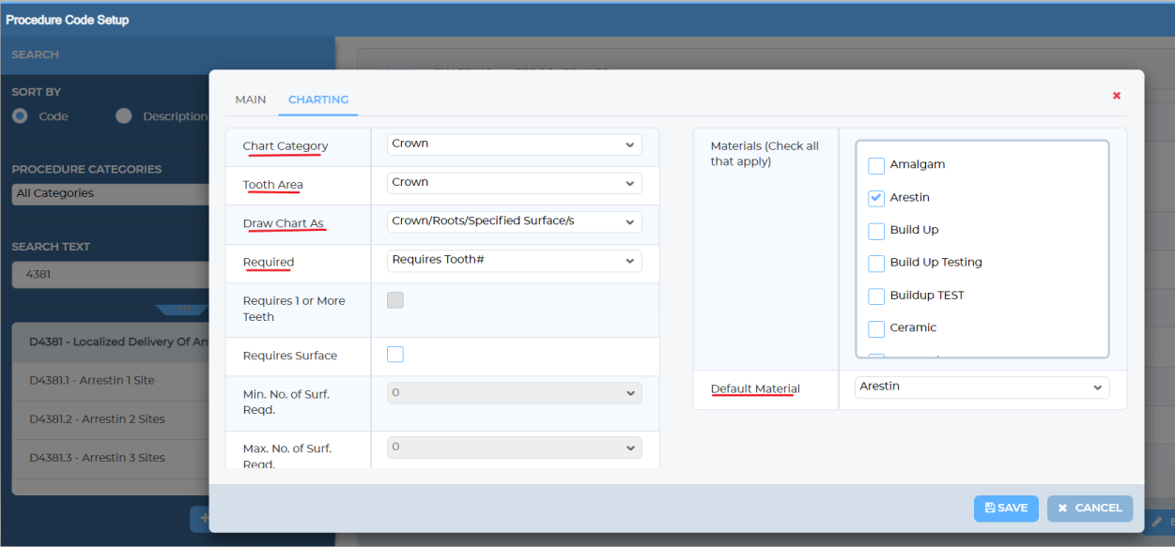Click the search text field containing 4381
Viewport: 1175px width, 547px height.
(x=113, y=276)
